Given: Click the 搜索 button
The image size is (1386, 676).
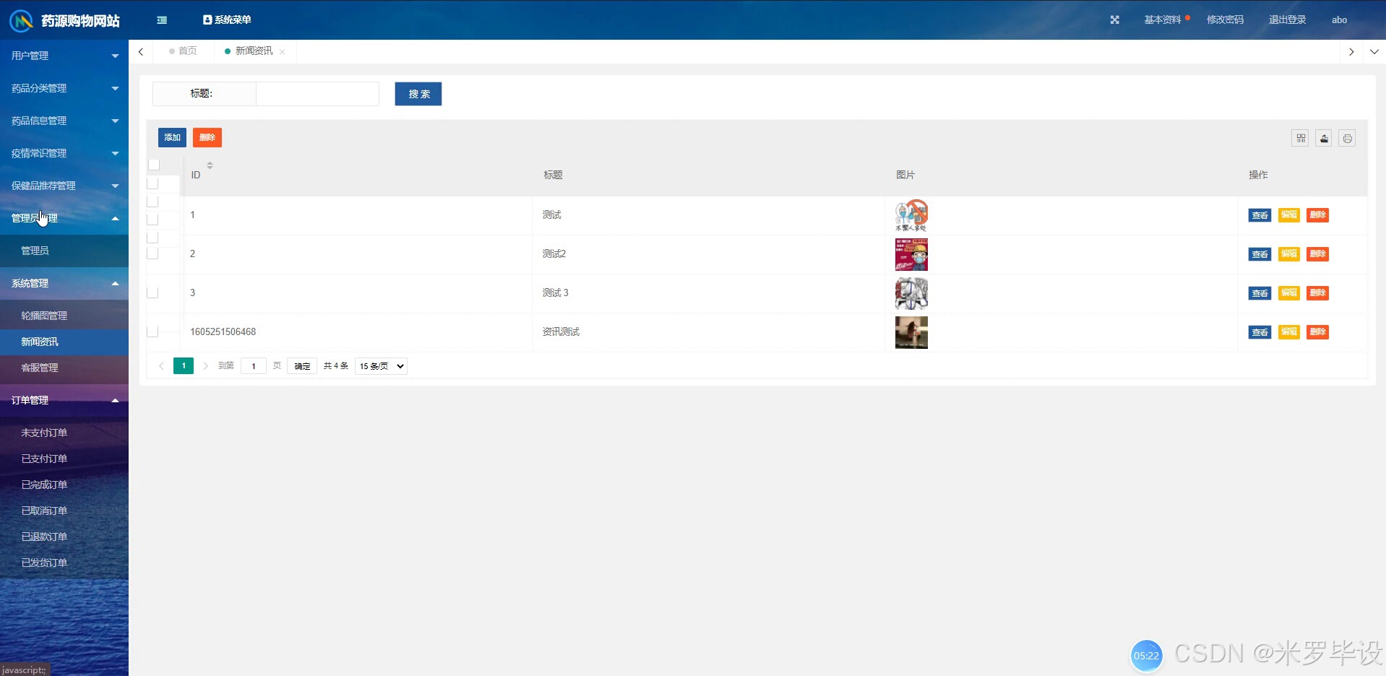Looking at the screenshot, I should [418, 94].
